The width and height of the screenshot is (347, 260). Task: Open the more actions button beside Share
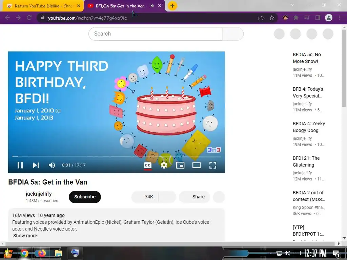coord(219,197)
